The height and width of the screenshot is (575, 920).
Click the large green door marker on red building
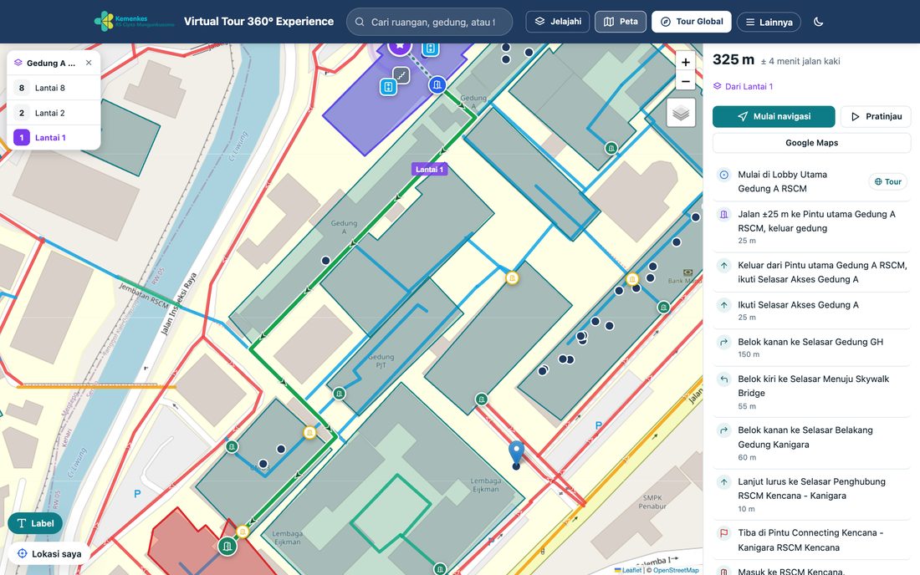coord(227,547)
